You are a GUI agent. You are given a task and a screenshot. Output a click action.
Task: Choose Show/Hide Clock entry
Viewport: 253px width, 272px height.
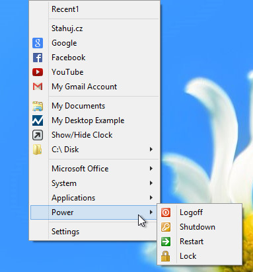tap(94, 135)
